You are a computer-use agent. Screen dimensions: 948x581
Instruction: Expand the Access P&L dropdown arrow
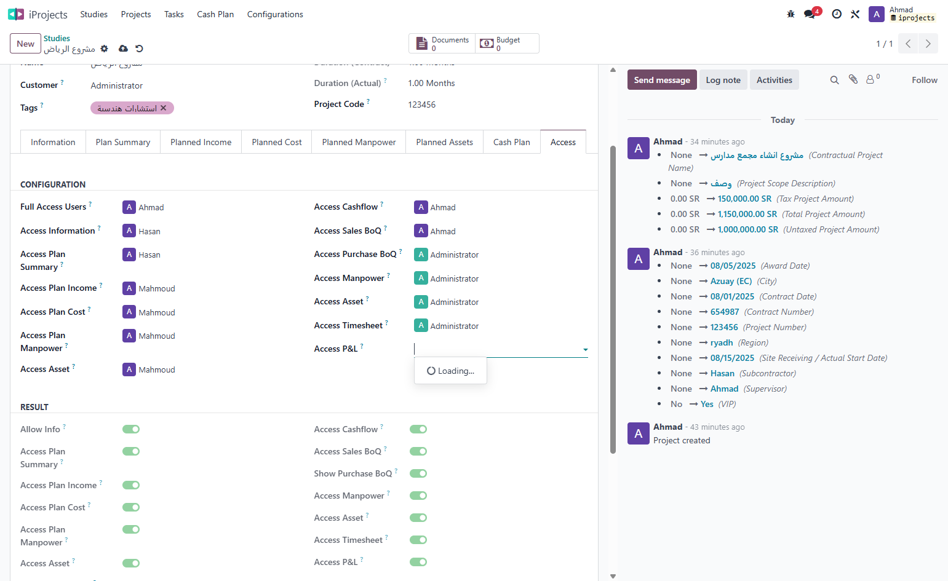[585, 349]
